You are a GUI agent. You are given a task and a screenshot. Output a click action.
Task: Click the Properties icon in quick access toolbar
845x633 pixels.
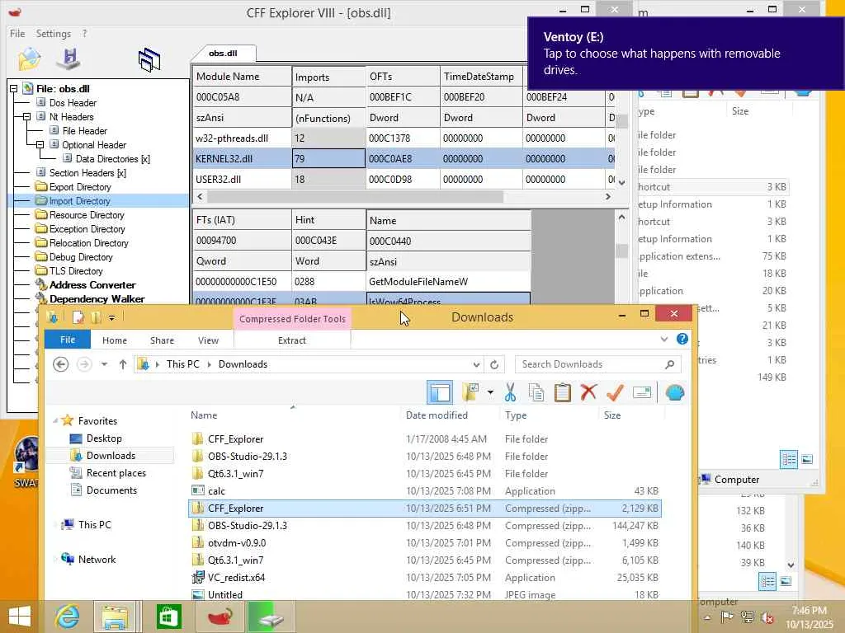coord(78,317)
